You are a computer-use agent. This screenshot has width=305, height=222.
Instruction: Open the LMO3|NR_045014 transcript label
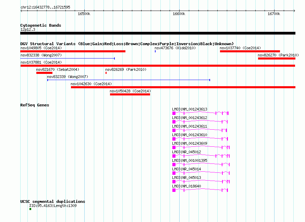pos(186,169)
